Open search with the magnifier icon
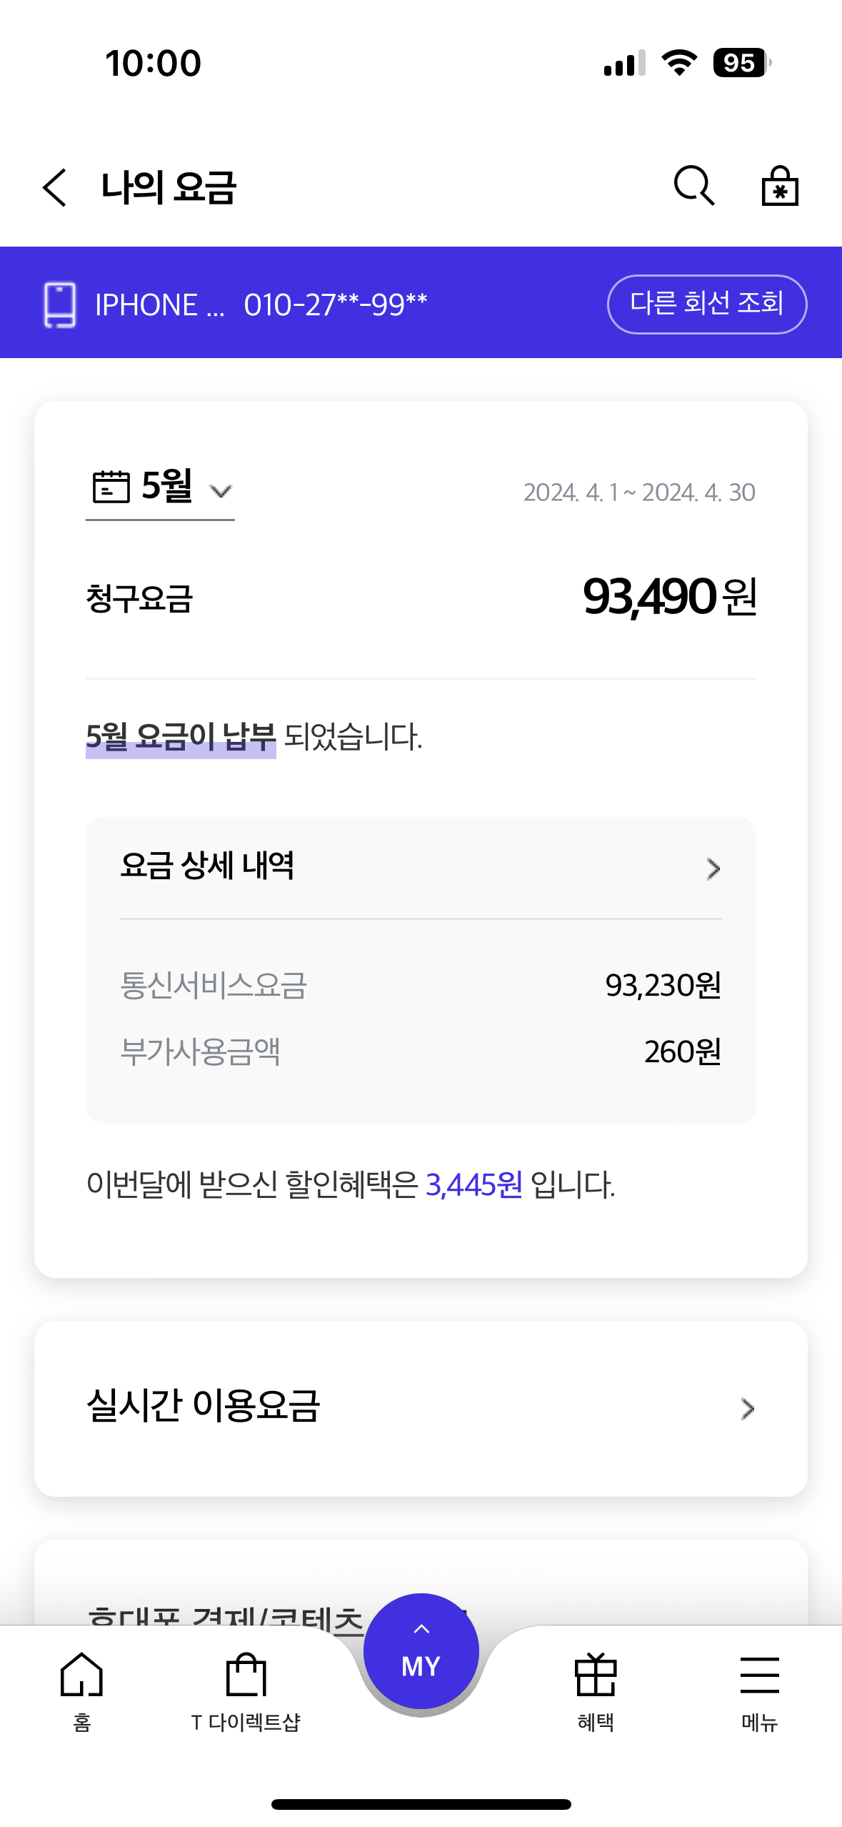 click(x=693, y=187)
